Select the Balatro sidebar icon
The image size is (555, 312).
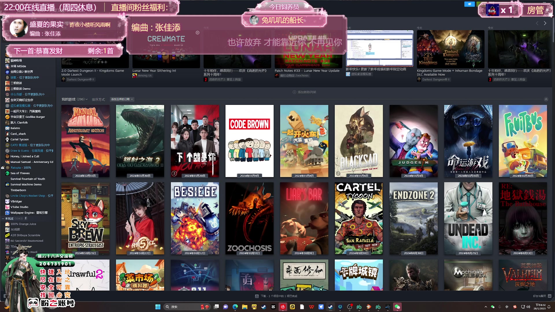pos(8,128)
